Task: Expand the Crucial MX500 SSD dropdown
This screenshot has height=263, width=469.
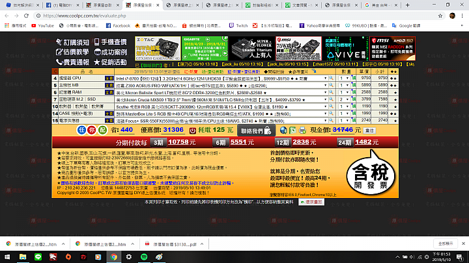Action: tap(326, 99)
